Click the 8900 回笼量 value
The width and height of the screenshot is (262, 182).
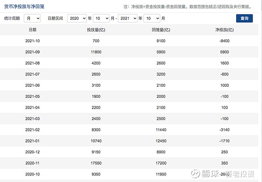coord(161,152)
